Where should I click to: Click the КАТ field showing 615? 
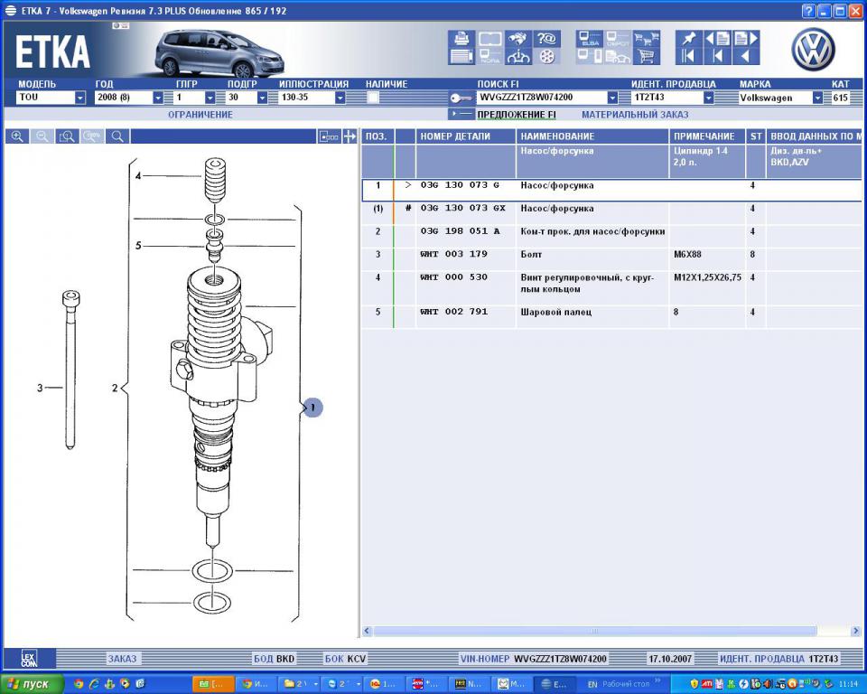(841, 98)
